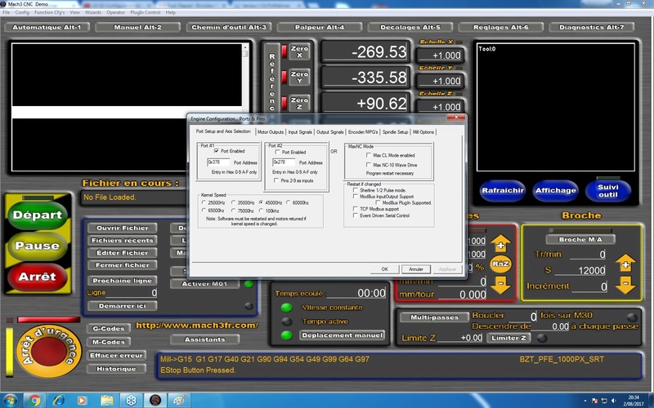Launch Internet Explorer from the taskbar
Image resolution: width=654 pixels, height=408 pixels.
(58, 401)
